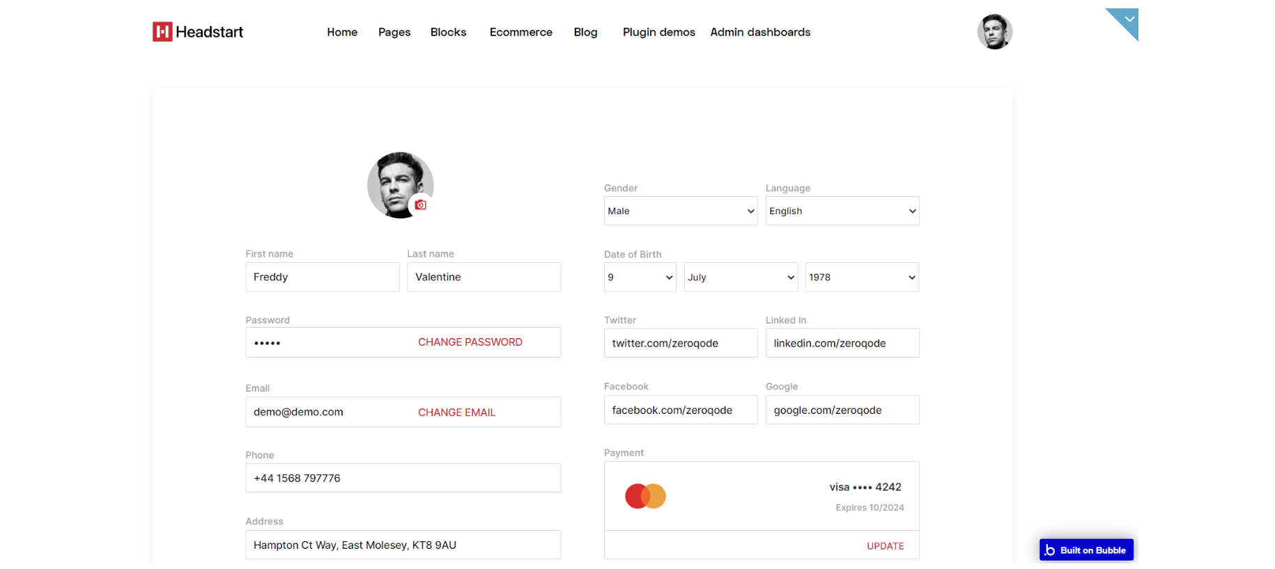
Task: Open the birth day dropdown
Action: (x=640, y=277)
